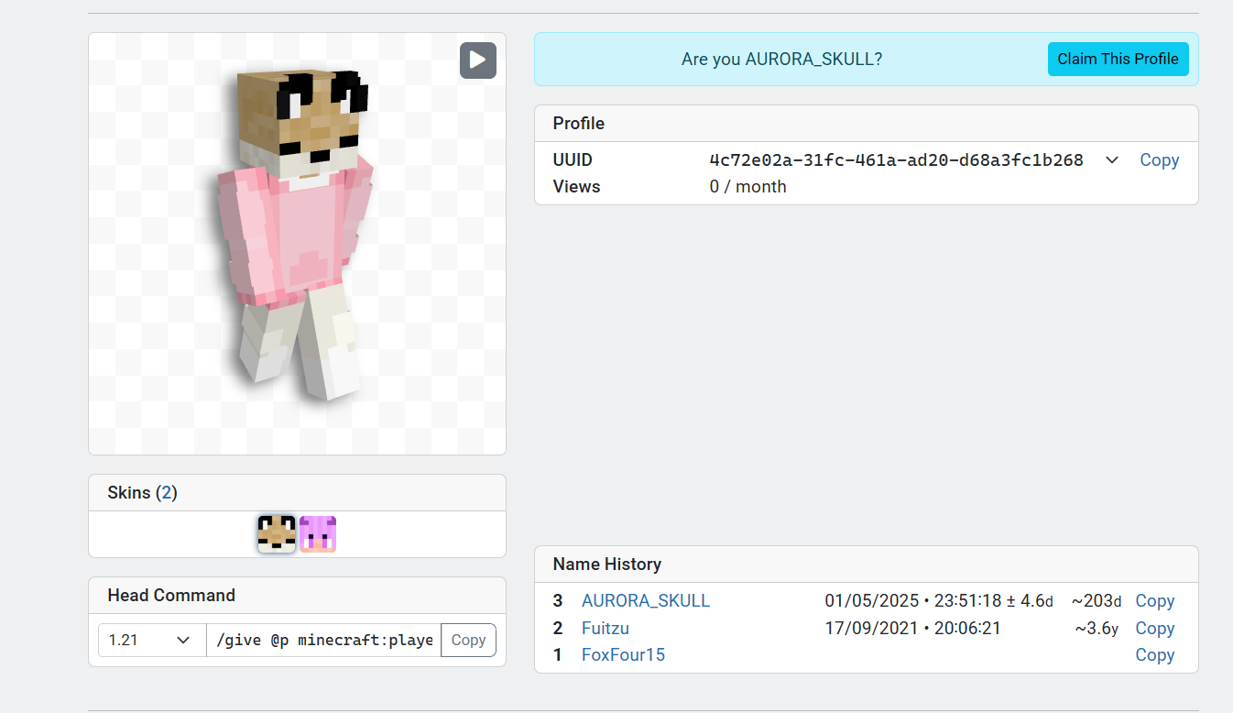Open the 1.21 version dropdown
This screenshot has width=1233, height=713.
151,640
